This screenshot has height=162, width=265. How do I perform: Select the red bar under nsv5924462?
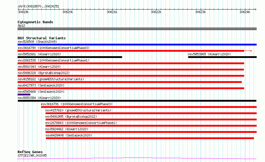(x=151, y=132)
